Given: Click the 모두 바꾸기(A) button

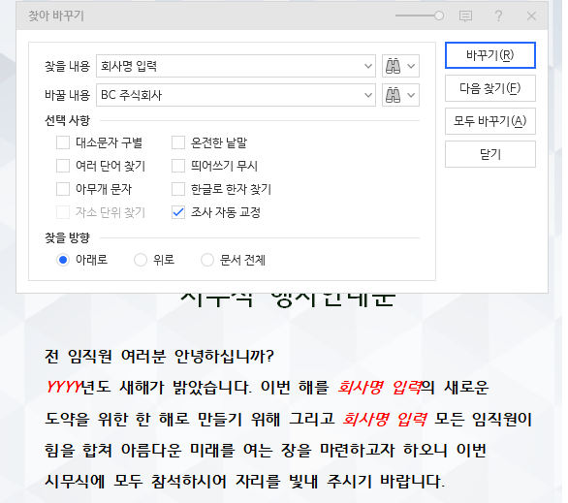Looking at the screenshot, I should tap(490, 121).
